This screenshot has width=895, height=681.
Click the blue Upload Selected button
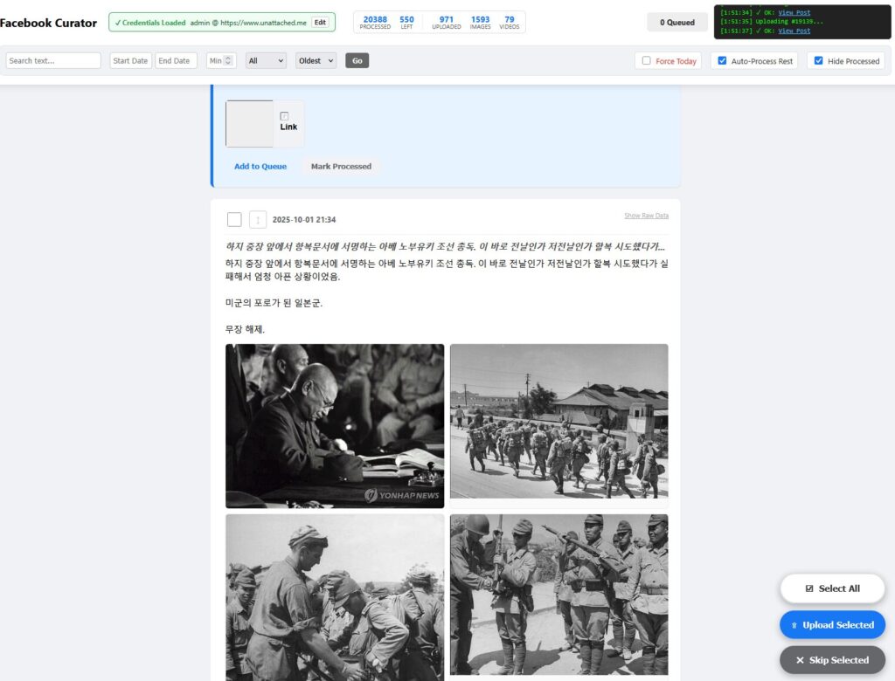tap(832, 625)
